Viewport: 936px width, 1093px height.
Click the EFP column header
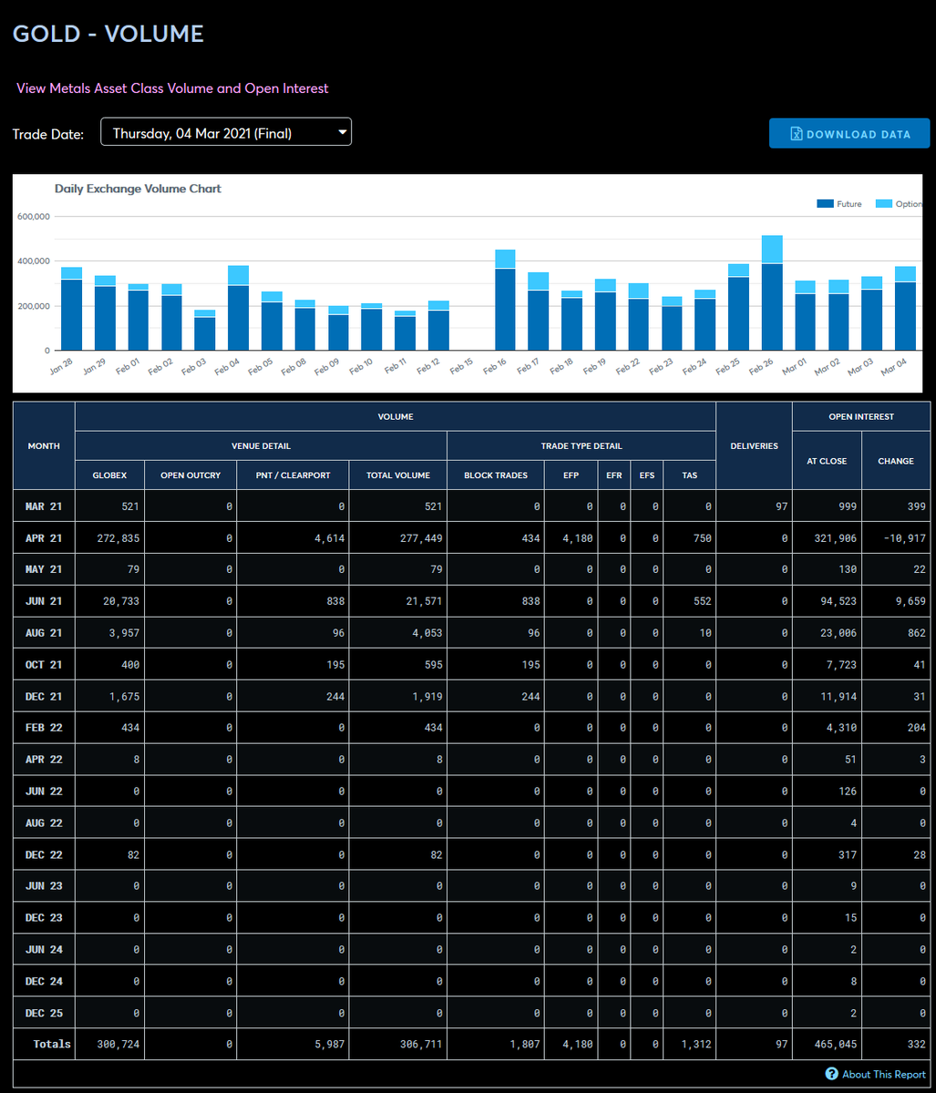571,475
